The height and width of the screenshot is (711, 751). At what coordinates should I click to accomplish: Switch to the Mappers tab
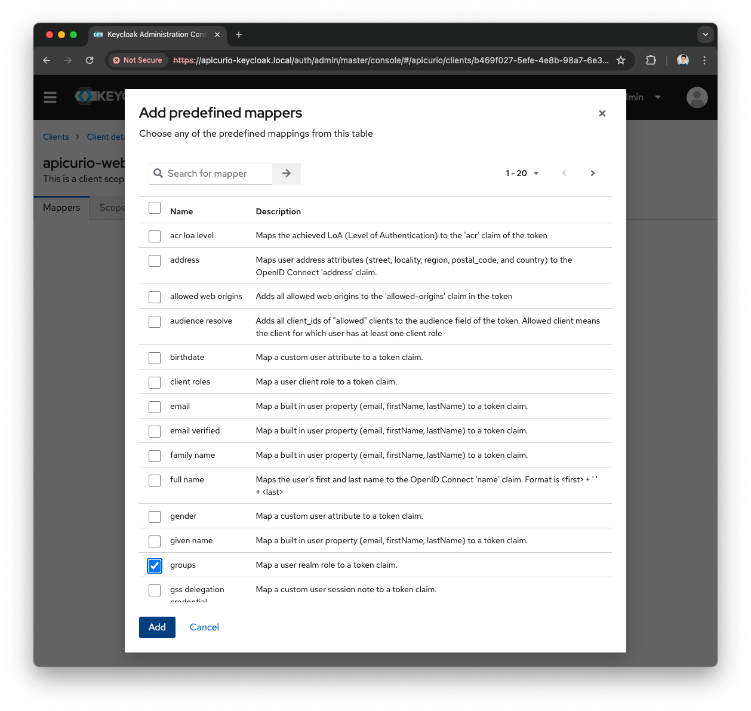pyautogui.click(x=61, y=207)
